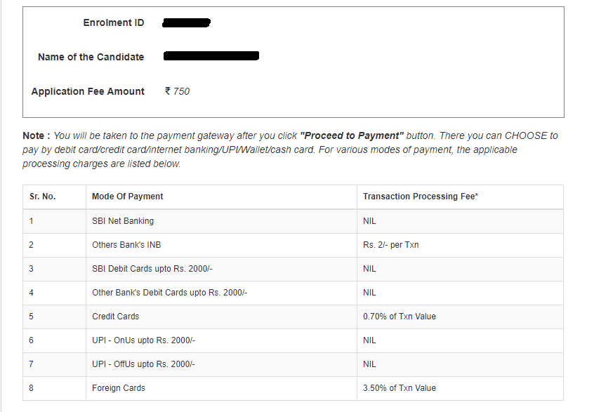Click the Transaction Processing Fee column header
594x412 pixels.
coord(420,197)
